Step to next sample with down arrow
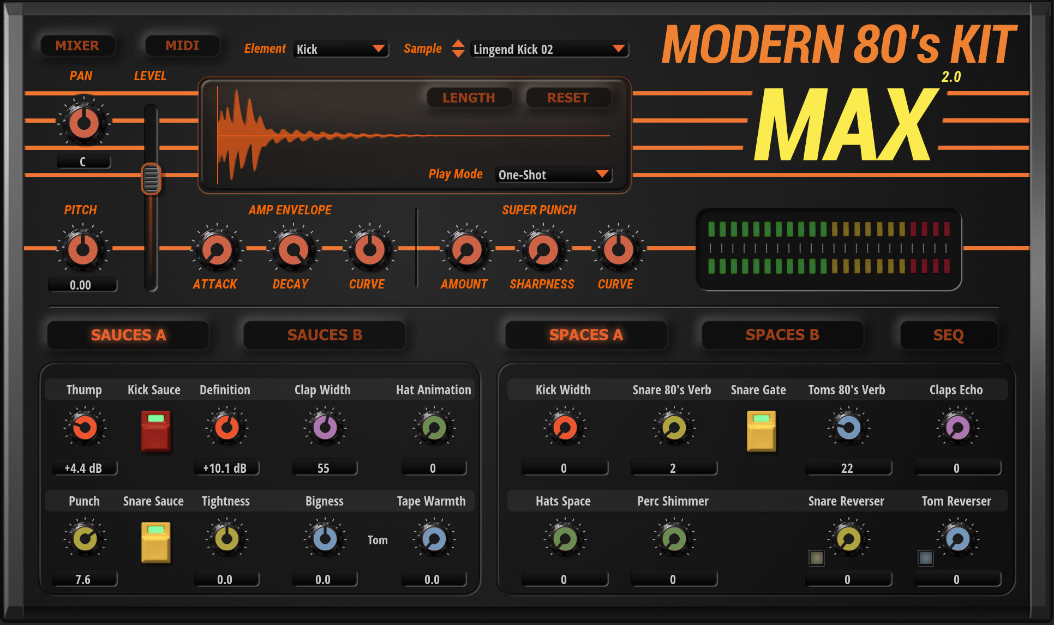Screen dimensions: 1054x625 click(x=458, y=54)
